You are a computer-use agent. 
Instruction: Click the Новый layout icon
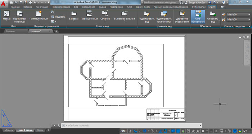coord(6,17)
